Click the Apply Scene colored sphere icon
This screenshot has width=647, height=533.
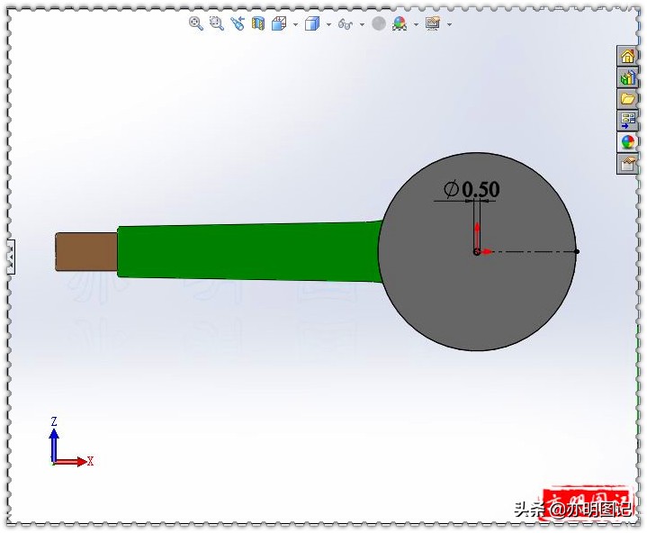pos(400,23)
